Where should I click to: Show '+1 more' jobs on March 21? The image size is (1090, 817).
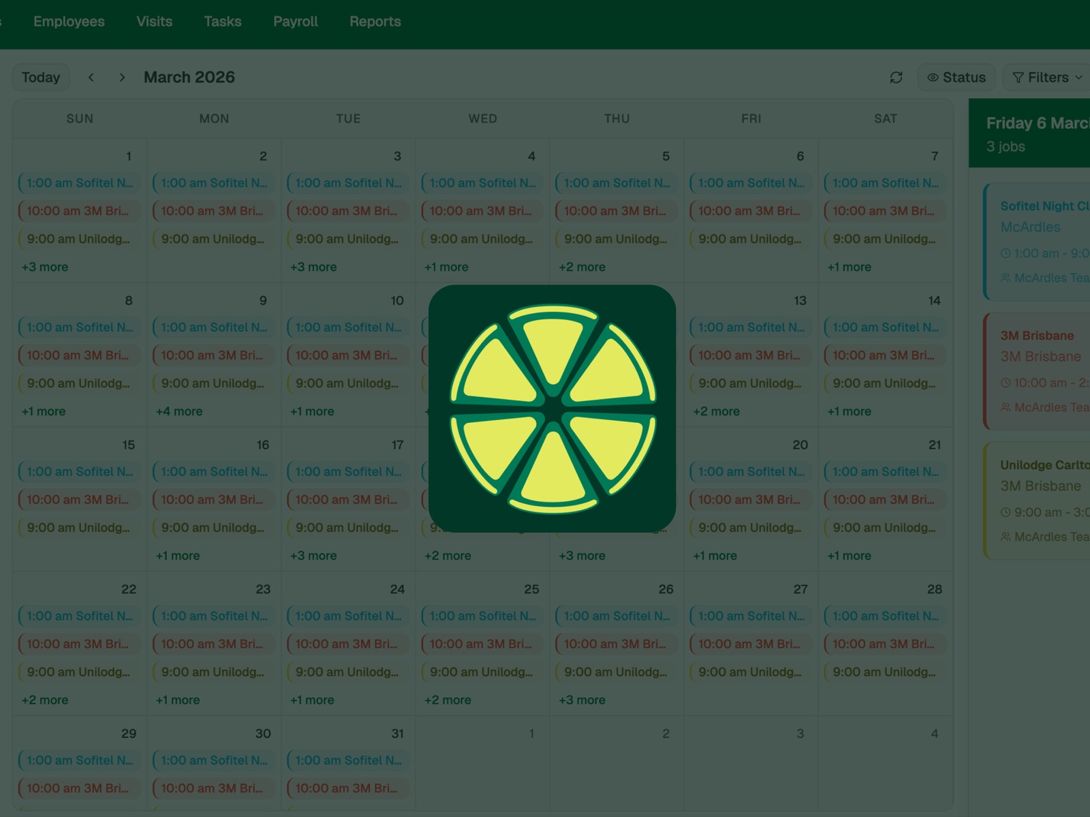coord(849,556)
